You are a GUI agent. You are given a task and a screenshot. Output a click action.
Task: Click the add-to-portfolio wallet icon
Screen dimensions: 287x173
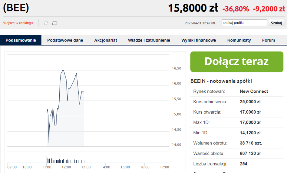[54, 23]
